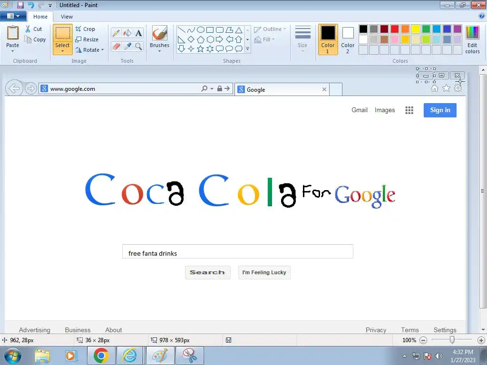Open the Paint file menu button

13,16
